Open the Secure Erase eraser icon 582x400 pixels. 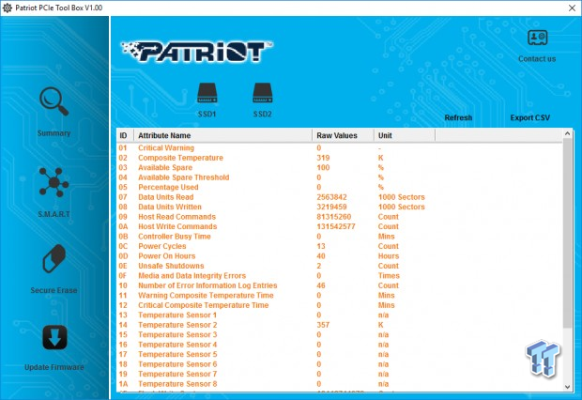(54, 258)
